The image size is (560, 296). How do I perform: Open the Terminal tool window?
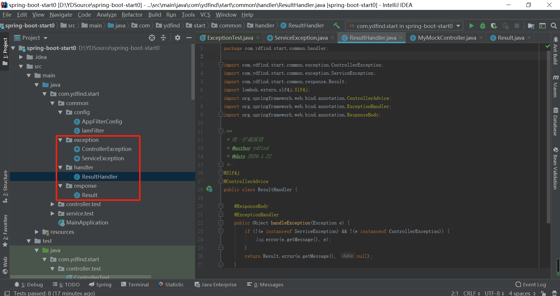[135, 284]
